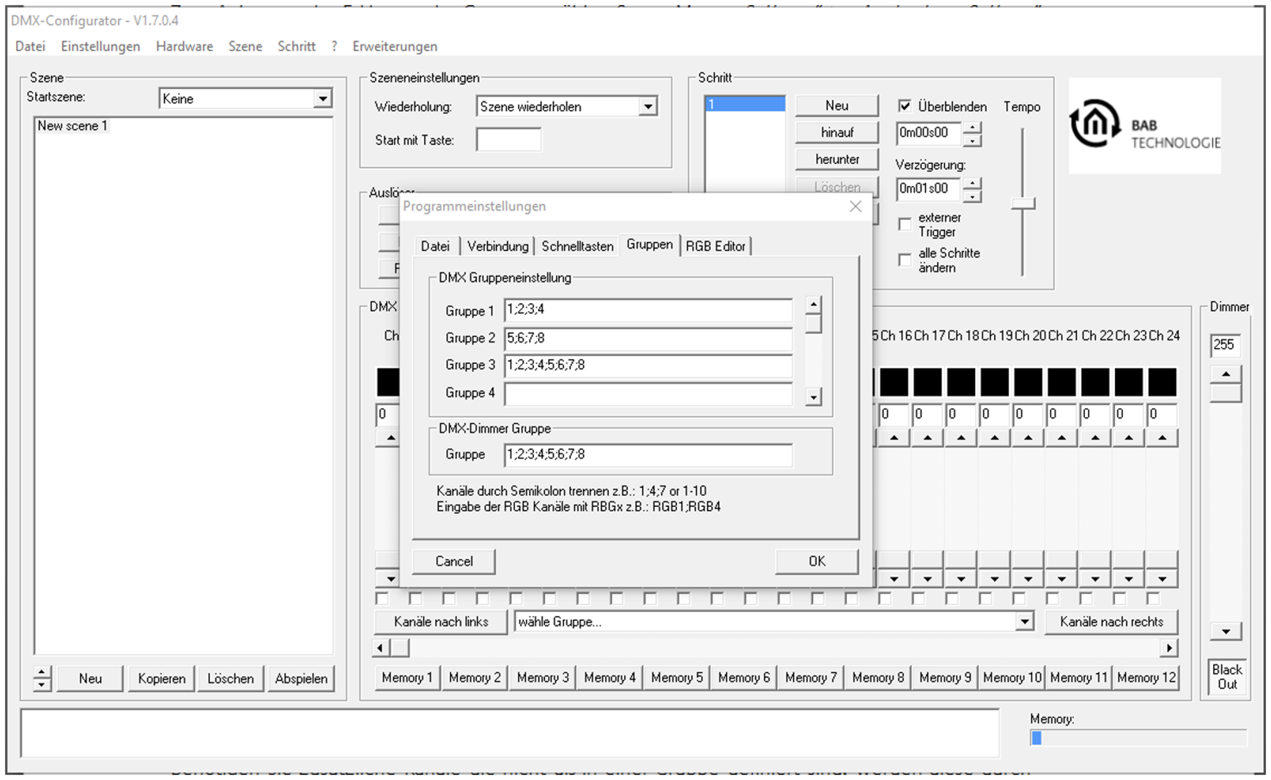Increase Verzögerung time with up spinner
The height and width of the screenshot is (780, 1271).
click(972, 183)
